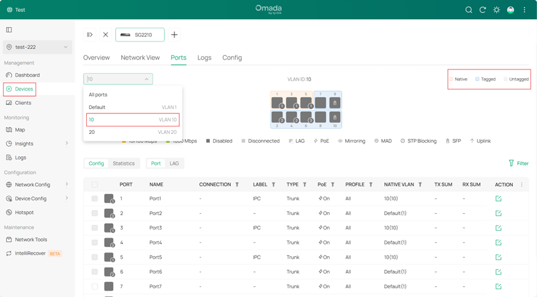Click the refresh icon in header
Image resolution: width=537 pixels, height=297 pixels.
482,10
